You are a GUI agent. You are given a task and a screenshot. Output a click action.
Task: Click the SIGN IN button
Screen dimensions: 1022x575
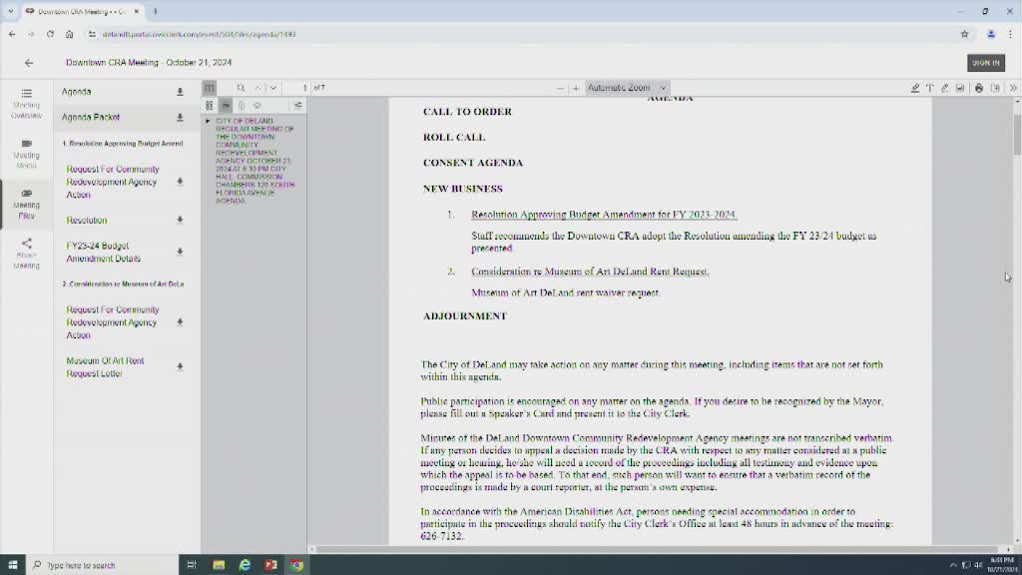[985, 63]
